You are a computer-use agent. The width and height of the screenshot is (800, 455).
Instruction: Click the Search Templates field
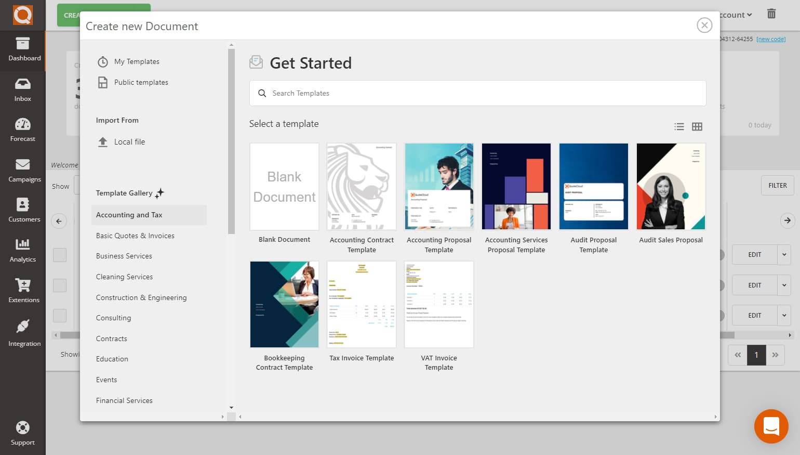click(x=477, y=93)
